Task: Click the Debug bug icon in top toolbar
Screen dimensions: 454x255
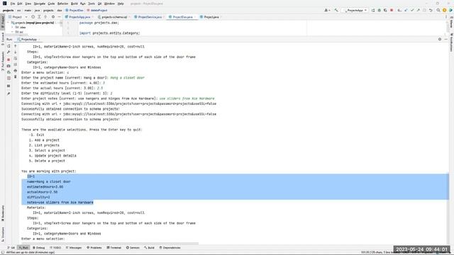Action: click(x=379, y=10)
